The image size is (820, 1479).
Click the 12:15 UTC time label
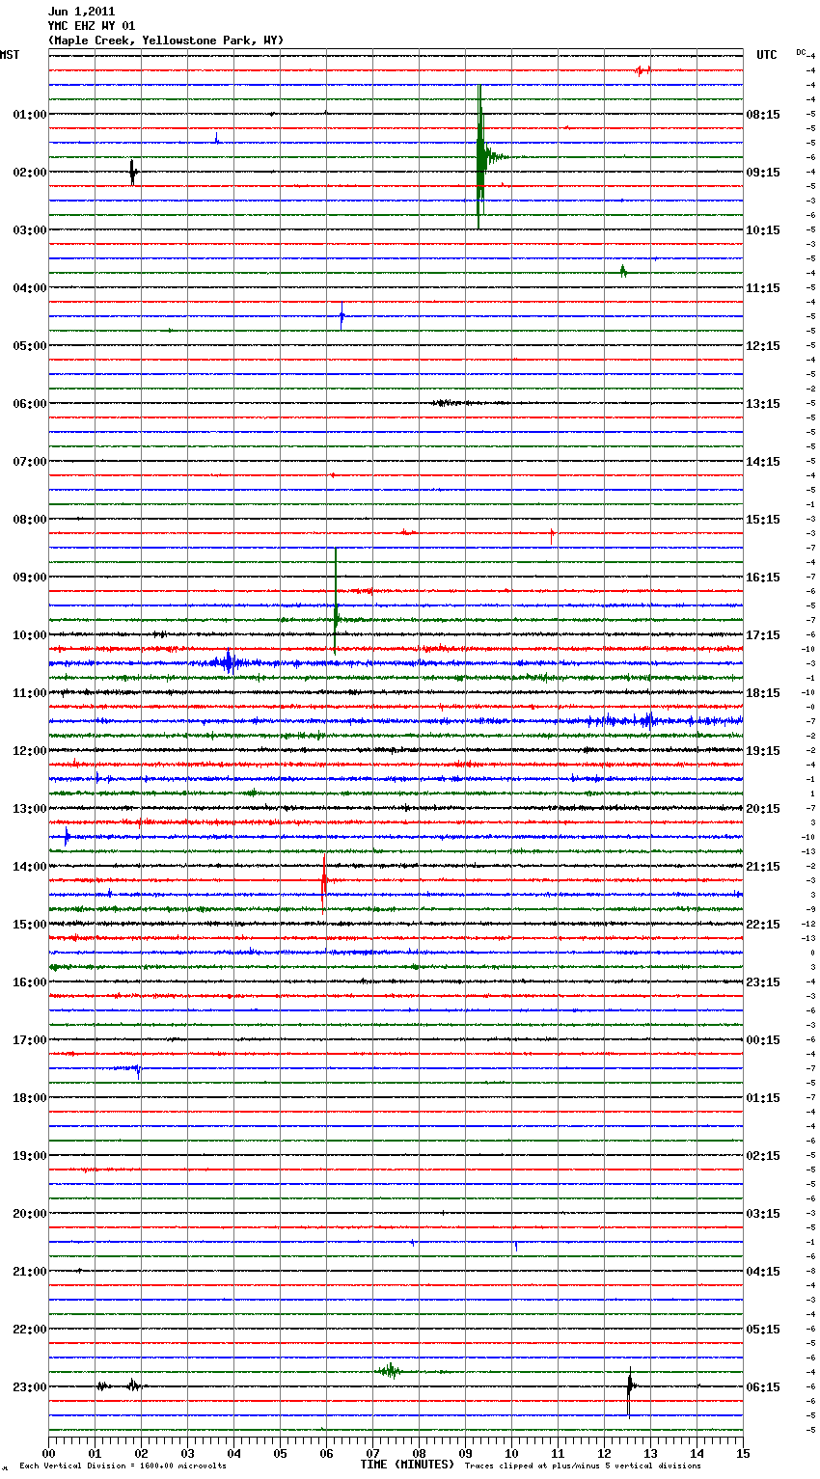[x=763, y=345]
